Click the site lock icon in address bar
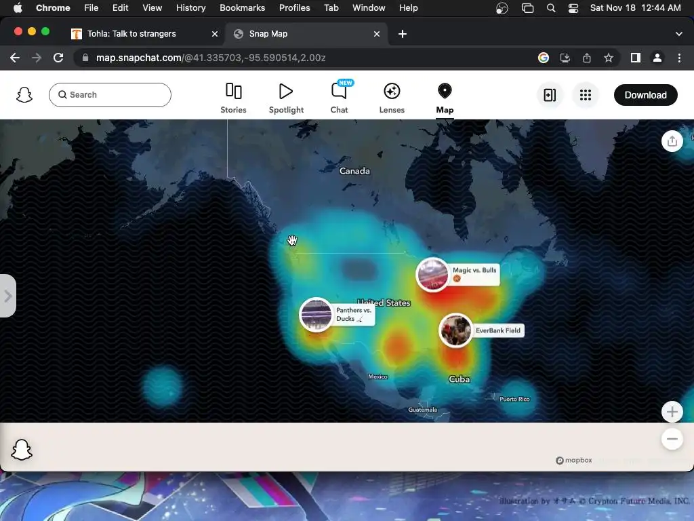This screenshot has width=694, height=521. coord(85,58)
